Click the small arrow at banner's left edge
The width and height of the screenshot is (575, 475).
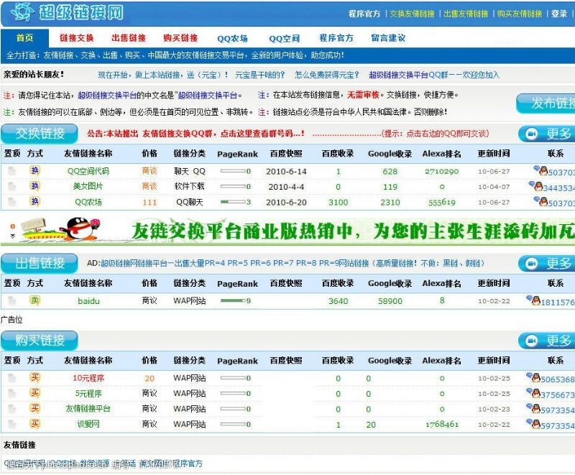coord(11,235)
